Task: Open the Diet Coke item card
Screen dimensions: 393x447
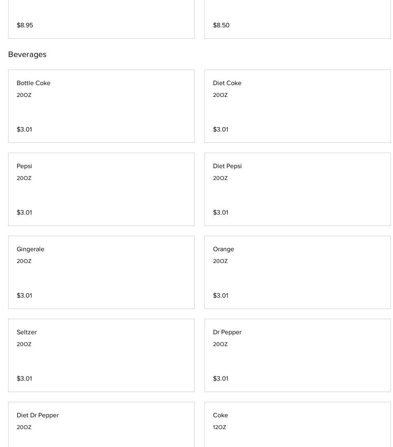Action: [297, 106]
